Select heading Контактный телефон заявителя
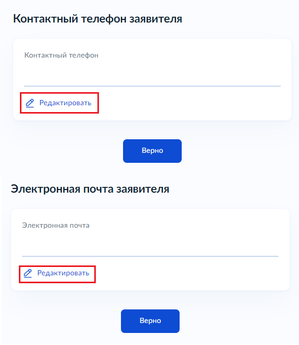The height and width of the screenshot is (345, 299). click(97, 19)
